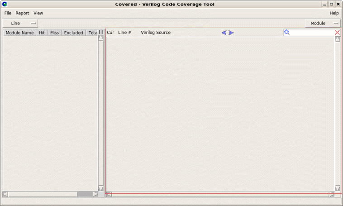Open the Line coverage metric dropdown

point(20,23)
